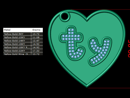This screenshot has width=130, height=98.
Task: Click the bail hole ring on heart
Action: pyautogui.click(x=65, y=16)
